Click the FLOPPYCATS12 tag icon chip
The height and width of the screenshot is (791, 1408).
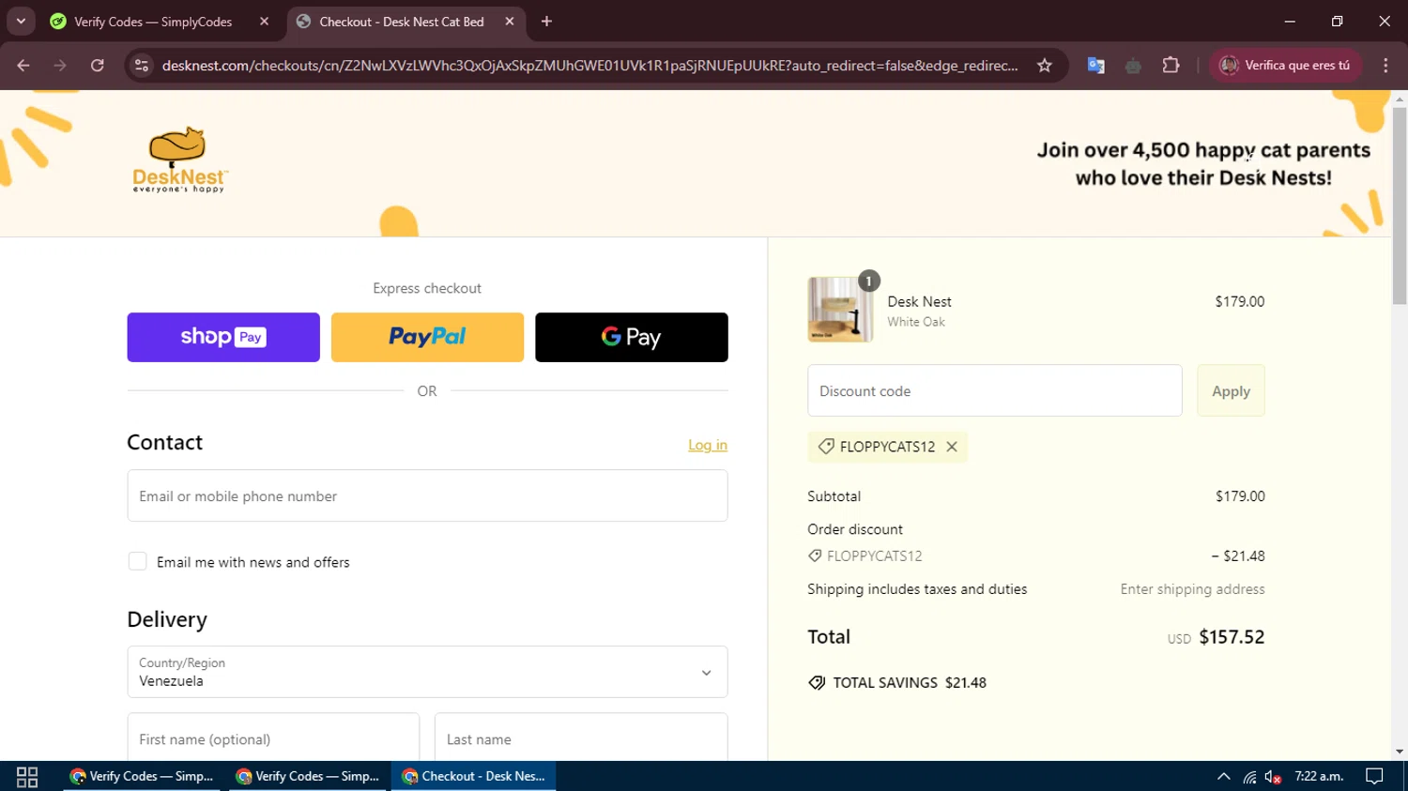click(x=826, y=447)
